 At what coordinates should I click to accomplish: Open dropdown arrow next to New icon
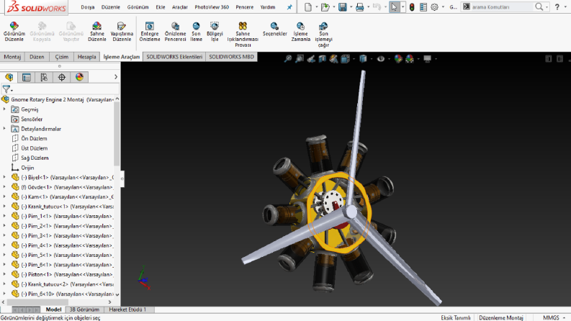point(316,7)
